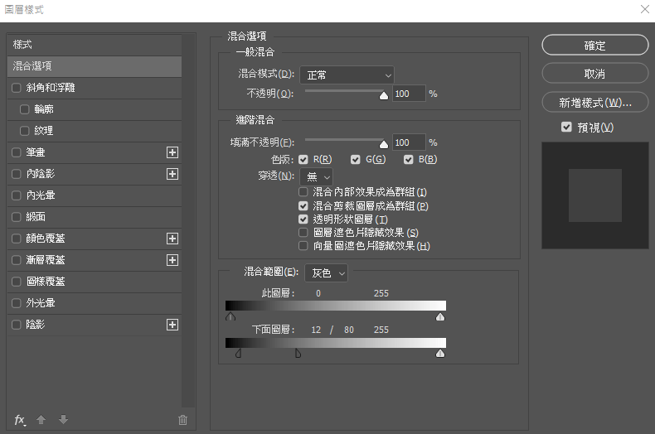Enable the 內光暈 checkbox
The width and height of the screenshot is (655, 434).
click(x=17, y=195)
